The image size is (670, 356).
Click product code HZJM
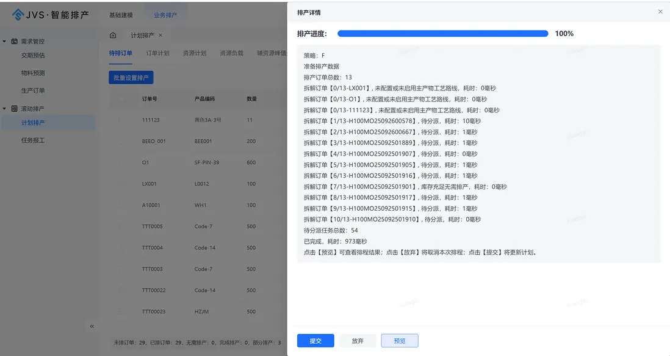coord(202,311)
